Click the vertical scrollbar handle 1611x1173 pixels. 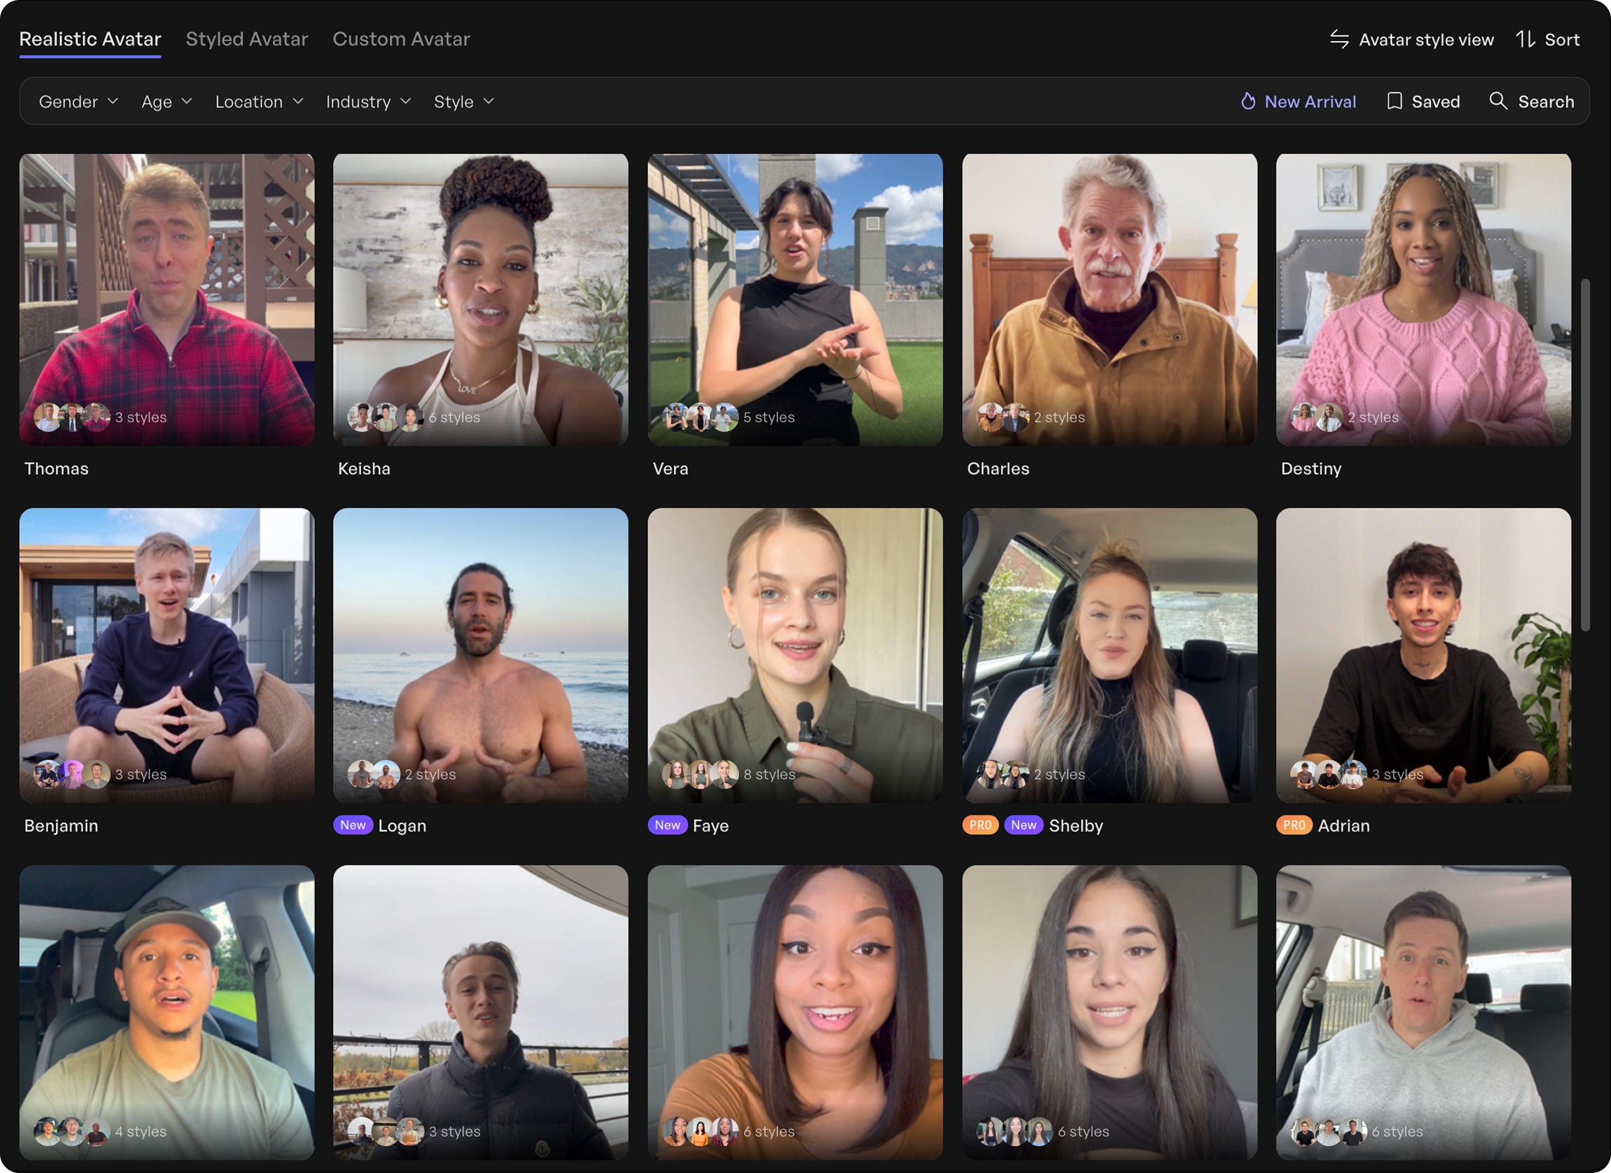point(1585,454)
